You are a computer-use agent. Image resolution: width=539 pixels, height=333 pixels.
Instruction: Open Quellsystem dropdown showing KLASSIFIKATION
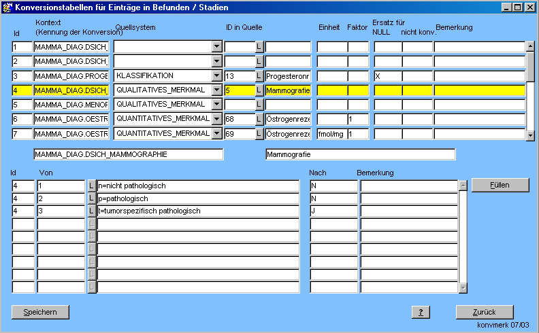coord(216,75)
